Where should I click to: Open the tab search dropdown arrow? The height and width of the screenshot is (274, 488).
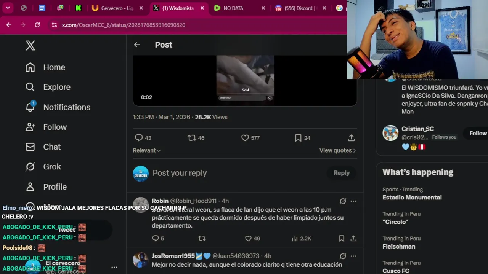[8, 8]
